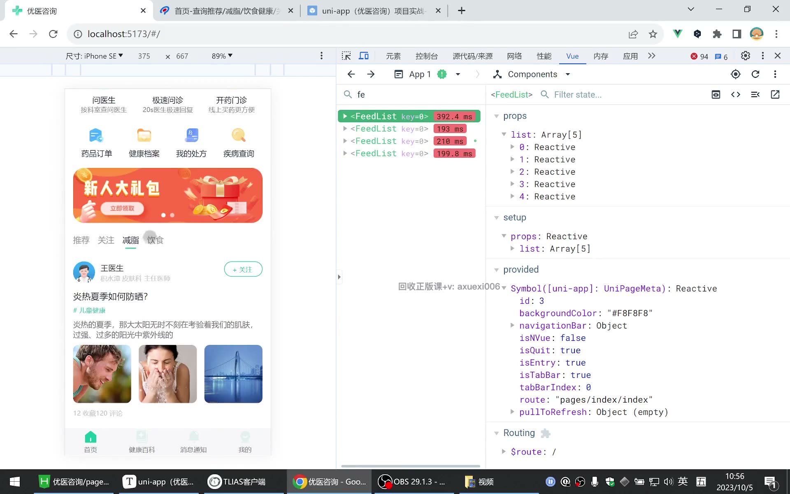
Task: Refresh the Vue devtools panel
Action: (x=755, y=74)
